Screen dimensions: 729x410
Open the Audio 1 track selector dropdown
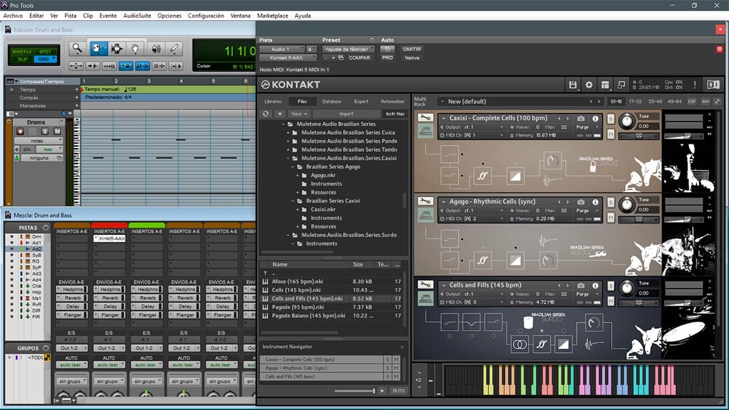(x=281, y=49)
